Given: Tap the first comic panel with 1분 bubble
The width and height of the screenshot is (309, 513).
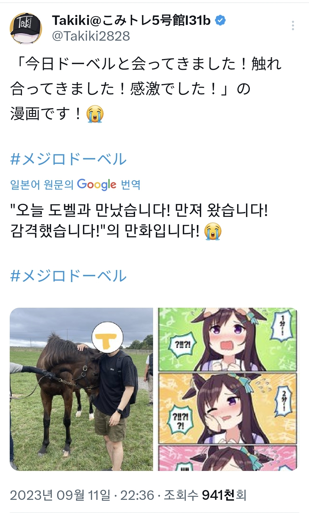Looking at the screenshot, I should point(228,340).
